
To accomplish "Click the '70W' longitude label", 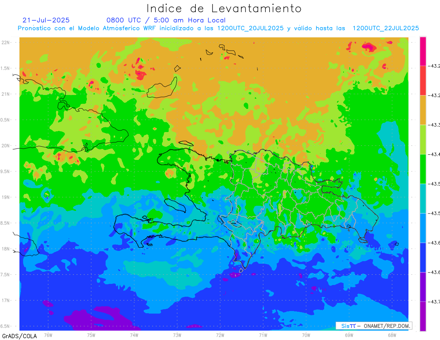I will (306, 335).
